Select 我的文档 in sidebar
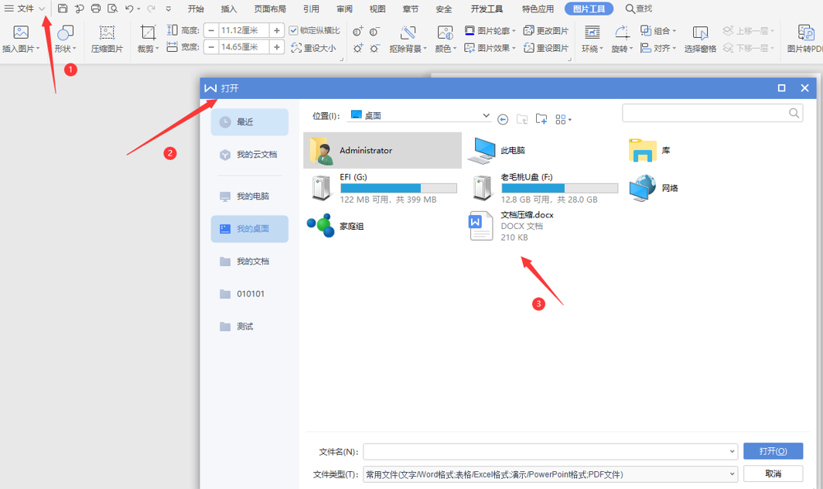Image resolution: width=823 pixels, height=489 pixels. [250, 261]
